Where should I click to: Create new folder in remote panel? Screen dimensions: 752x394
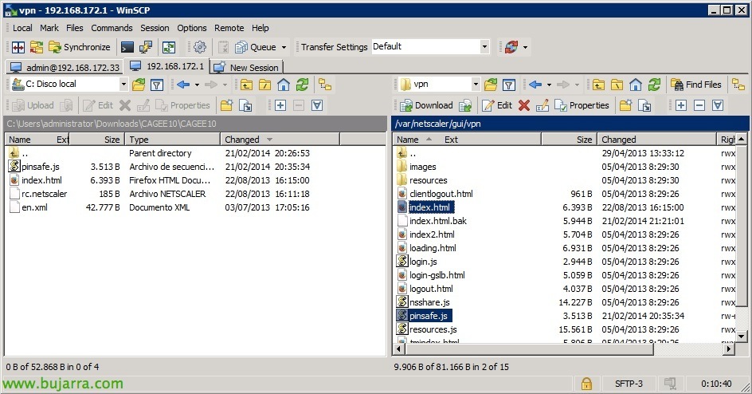(625, 105)
